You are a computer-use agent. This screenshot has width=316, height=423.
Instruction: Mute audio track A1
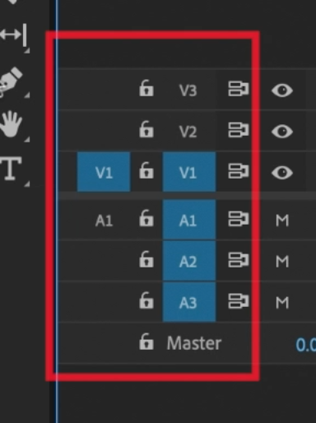tap(282, 221)
